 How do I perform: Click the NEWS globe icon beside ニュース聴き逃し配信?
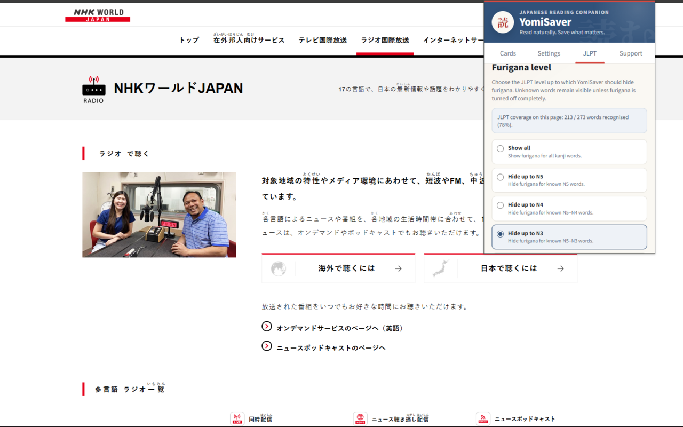(x=360, y=418)
